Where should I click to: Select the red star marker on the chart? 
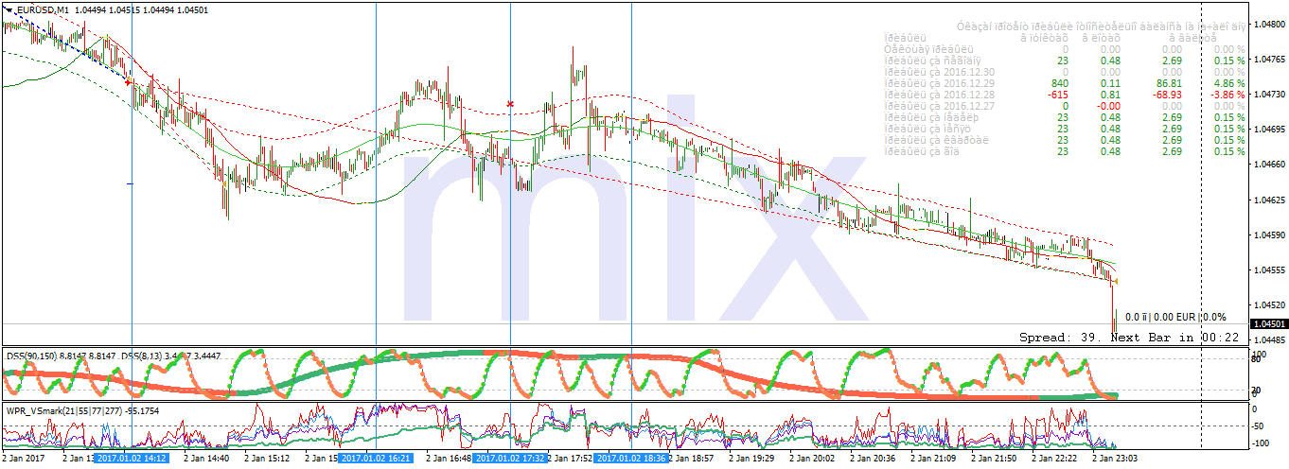pyautogui.click(x=511, y=104)
